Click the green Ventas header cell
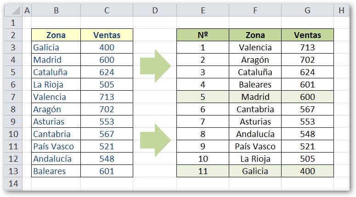The height and width of the screenshot is (197, 356). coord(307,35)
